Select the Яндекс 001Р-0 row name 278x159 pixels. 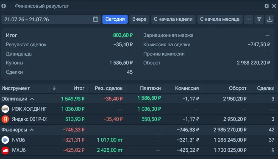tap(29, 119)
